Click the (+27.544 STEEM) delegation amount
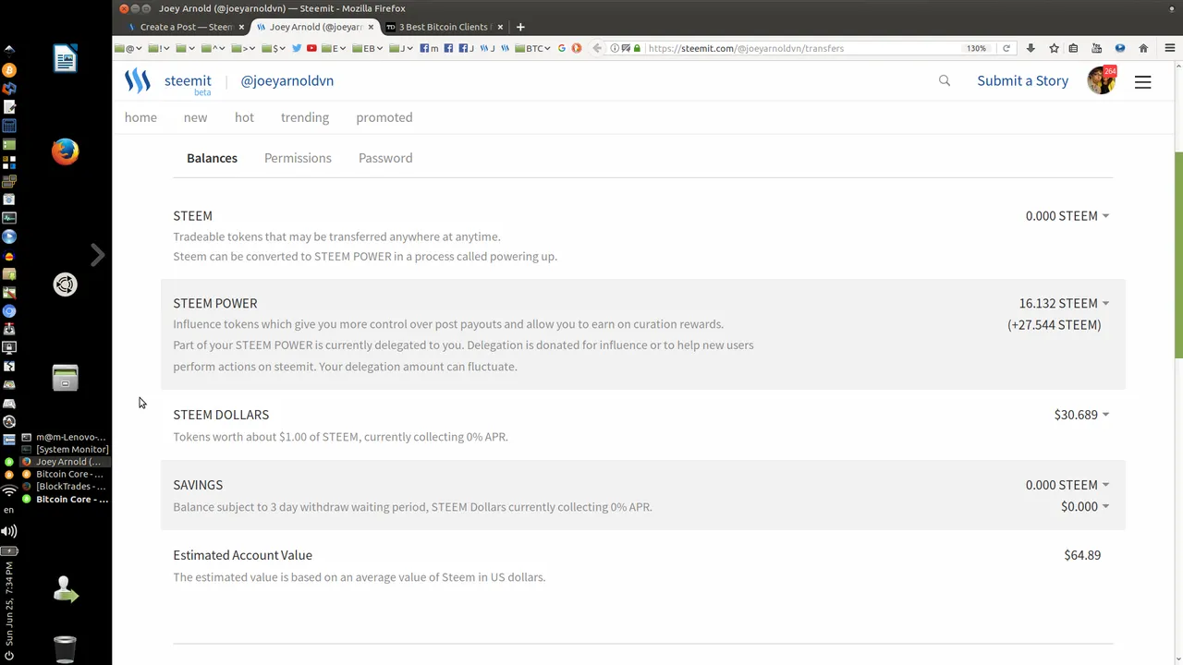 pyautogui.click(x=1055, y=325)
